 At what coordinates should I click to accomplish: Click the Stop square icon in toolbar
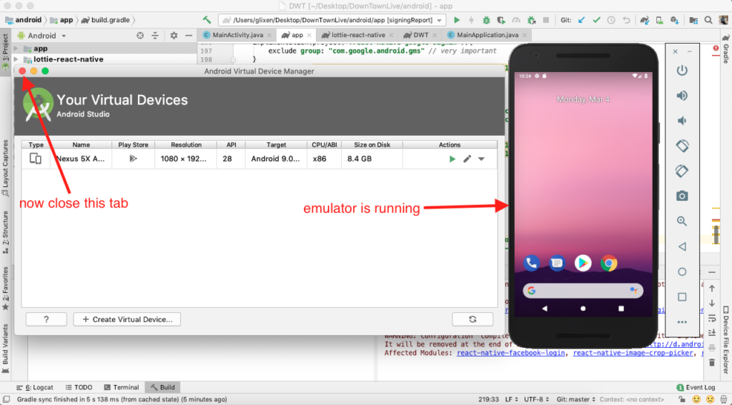coord(545,20)
